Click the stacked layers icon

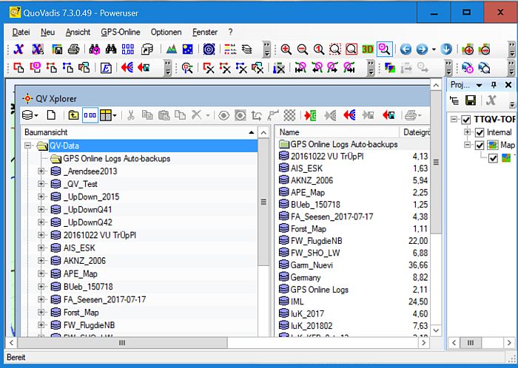click(x=246, y=50)
